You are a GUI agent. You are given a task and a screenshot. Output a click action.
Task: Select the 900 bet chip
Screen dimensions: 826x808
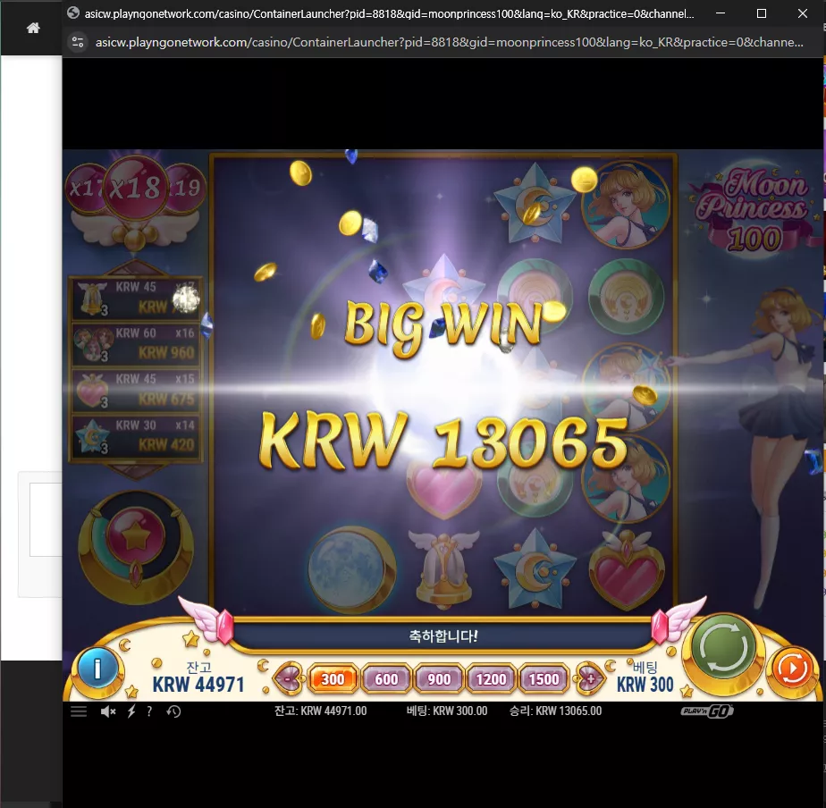(439, 679)
